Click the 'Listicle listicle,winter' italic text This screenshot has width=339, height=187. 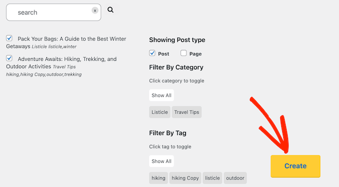tap(54, 47)
